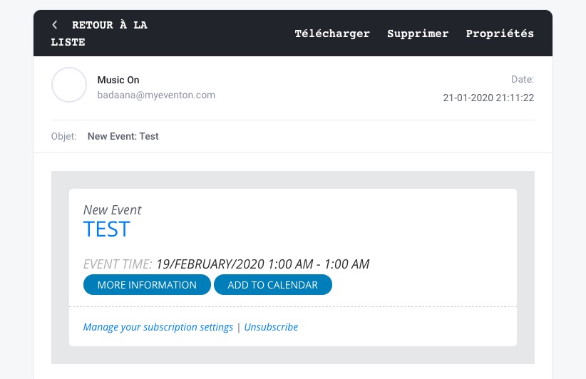Select the sender name Music On
The height and width of the screenshot is (379, 586).
118,80
